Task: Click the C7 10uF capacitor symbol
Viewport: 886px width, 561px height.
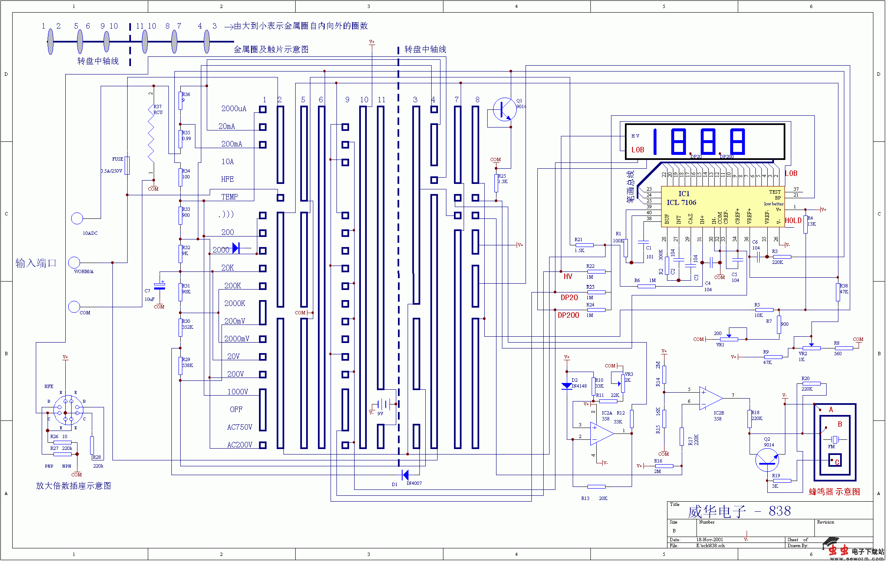Action: point(159,287)
